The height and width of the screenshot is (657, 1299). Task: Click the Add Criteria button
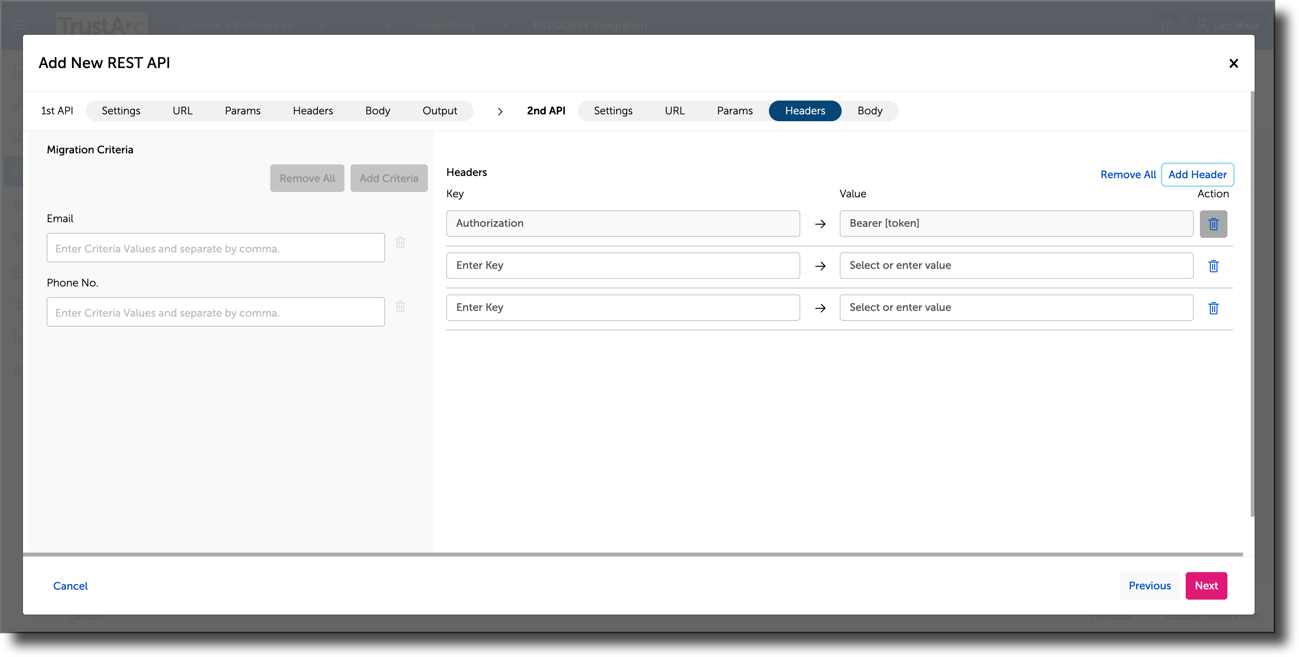389,178
